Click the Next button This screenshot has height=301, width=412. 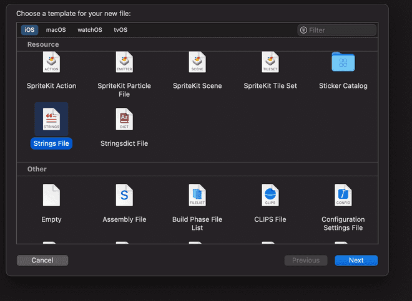point(356,260)
